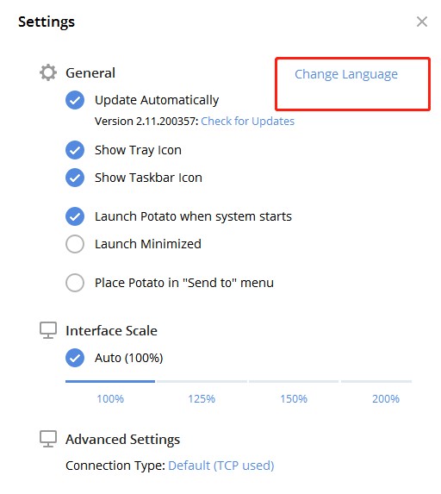The height and width of the screenshot is (494, 441).
Task: Disable Update Automatically checkbox
Action: [x=75, y=100]
